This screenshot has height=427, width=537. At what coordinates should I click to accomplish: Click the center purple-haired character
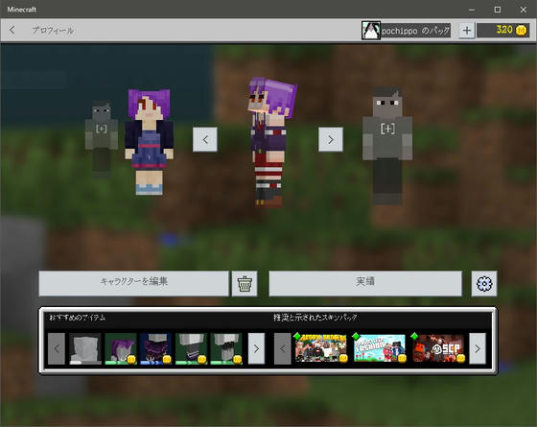point(270,142)
